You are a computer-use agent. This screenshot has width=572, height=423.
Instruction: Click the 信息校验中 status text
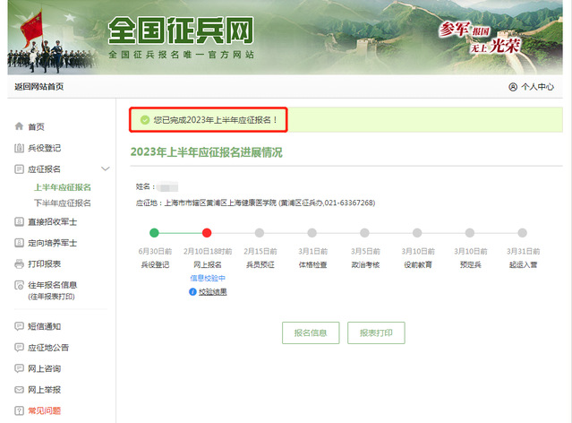point(208,278)
